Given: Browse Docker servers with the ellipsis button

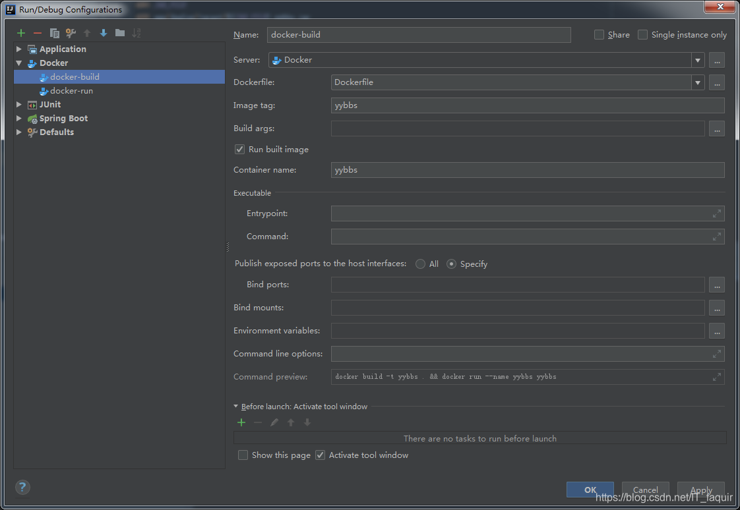Looking at the screenshot, I should tap(716, 60).
